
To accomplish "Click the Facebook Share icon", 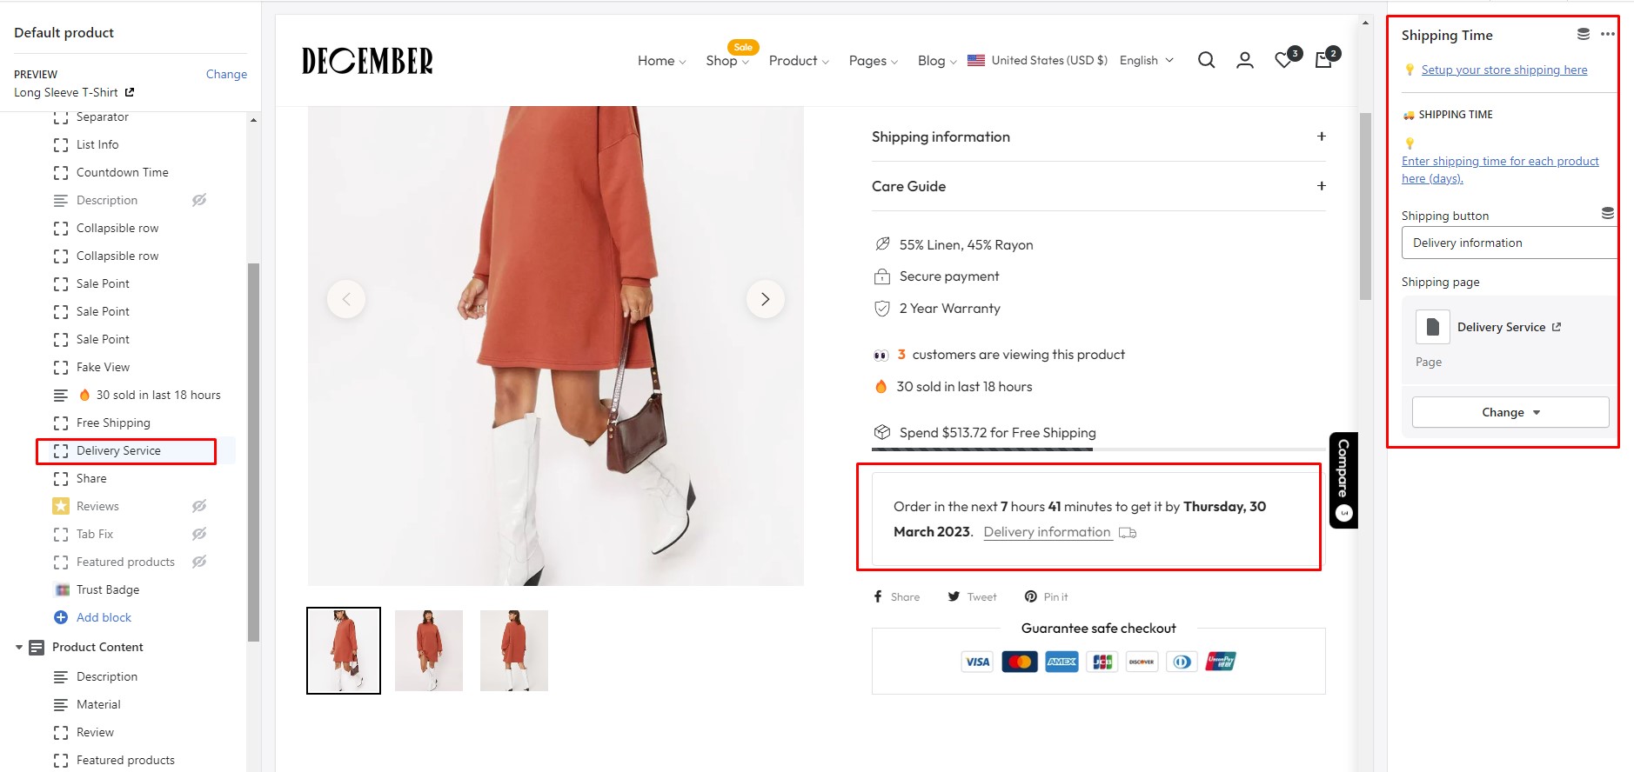I will coord(878,596).
